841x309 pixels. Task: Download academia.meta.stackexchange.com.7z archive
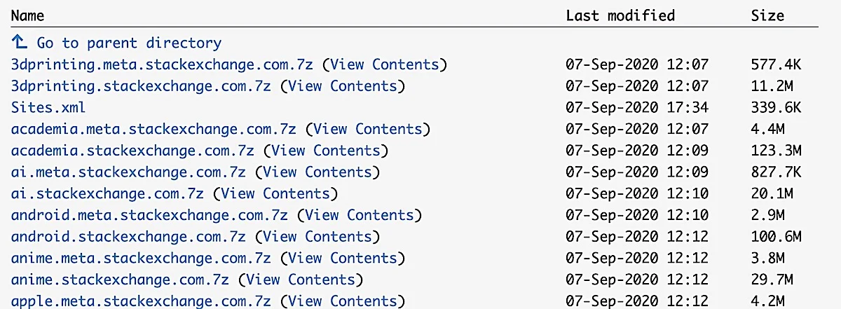pyautogui.click(x=155, y=130)
